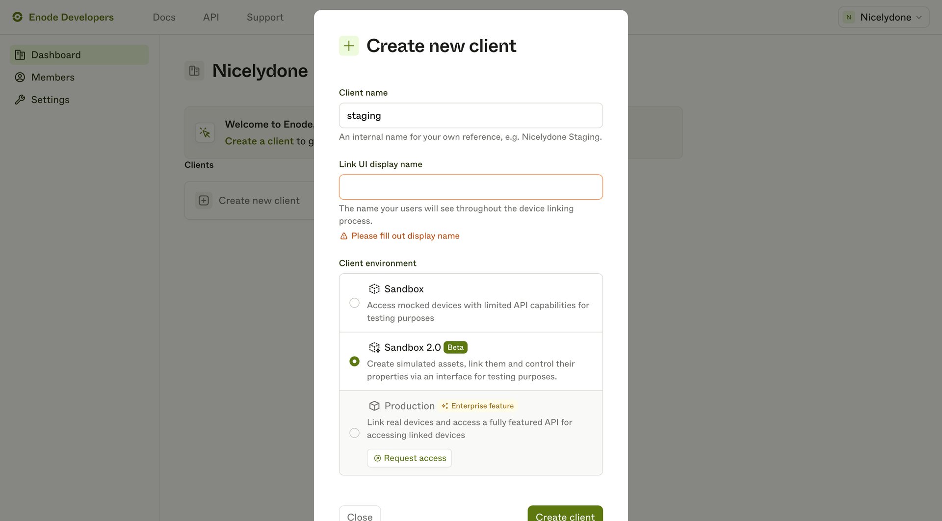
Task: Open the Nicelydone account dropdown
Action: click(x=883, y=17)
